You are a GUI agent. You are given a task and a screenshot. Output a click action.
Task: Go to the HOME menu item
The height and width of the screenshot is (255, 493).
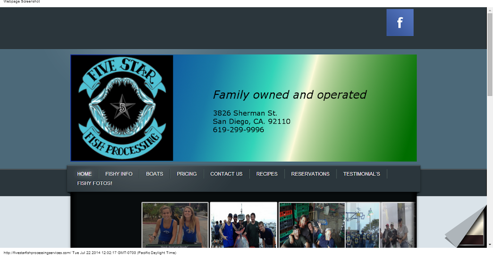point(84,174)
